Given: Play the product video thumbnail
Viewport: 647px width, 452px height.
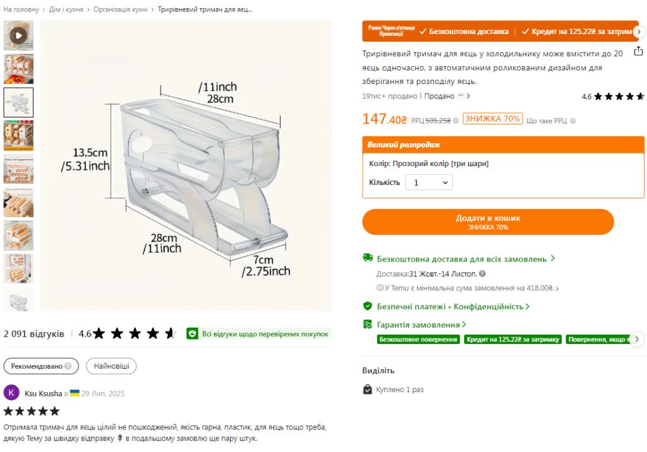Looking at the screenshot, I should coord(18,35).
